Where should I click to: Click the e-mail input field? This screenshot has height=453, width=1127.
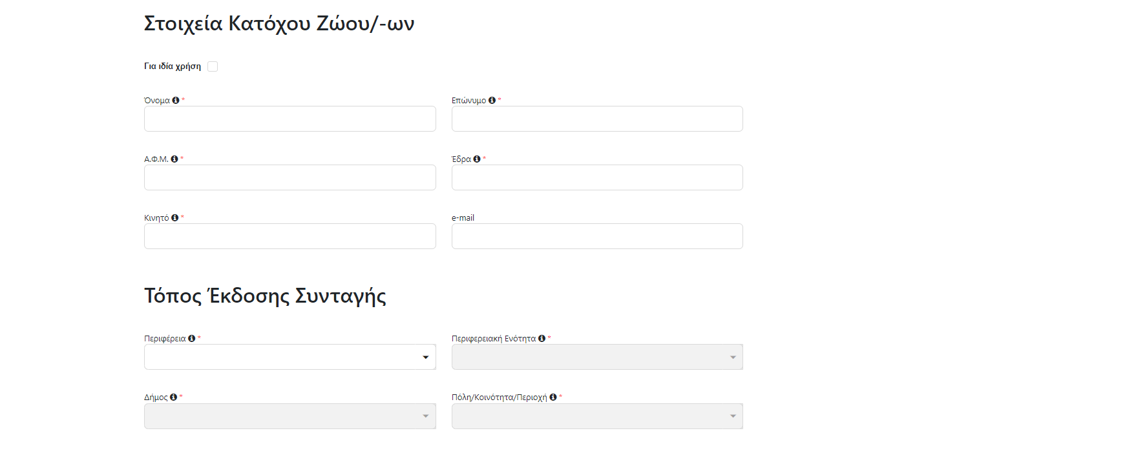coord(597,236)
